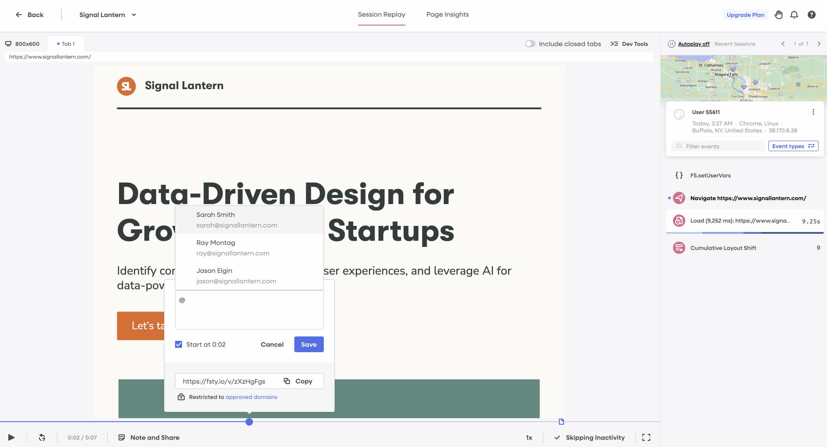Toggle Include closed tabs switch

(530, 44)
